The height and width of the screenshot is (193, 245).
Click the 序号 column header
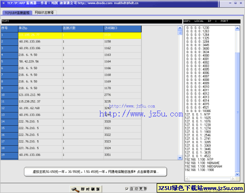pyautogui.click(x=9, y=29)
